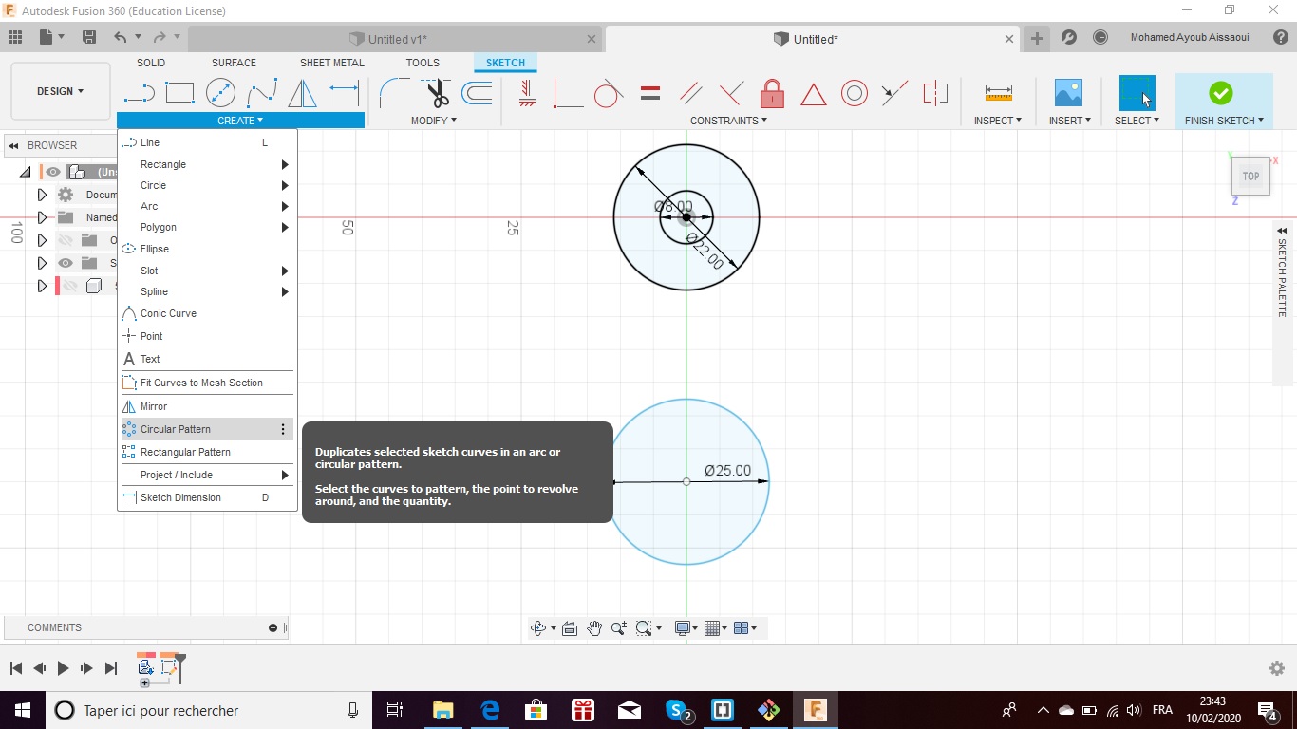Click the Lock constraint icon
Viewport: 1297px width, 729px height.
point(772,93)
